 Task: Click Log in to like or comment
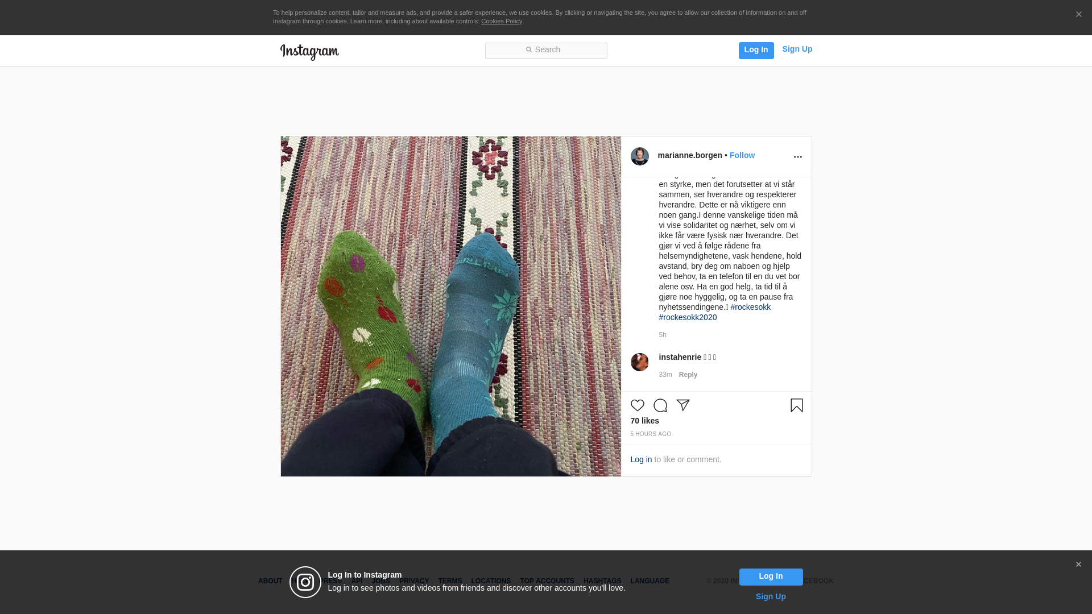click(641, 459)
